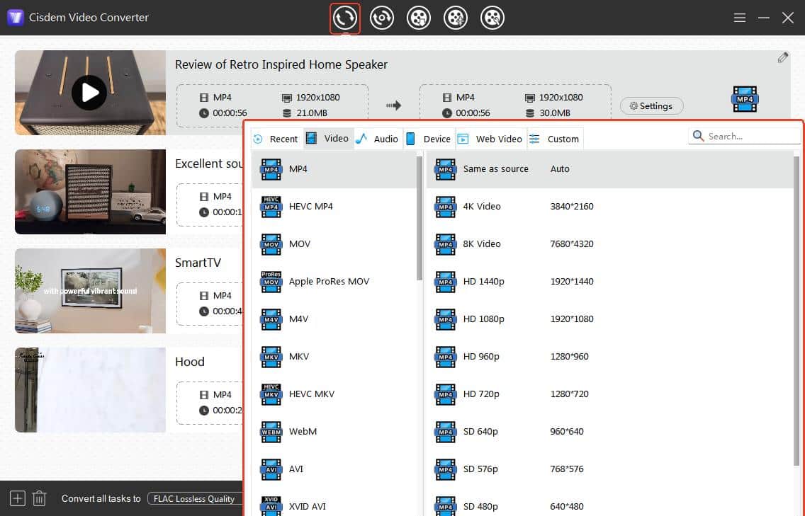Choose HD 1080p preset
The image size is (805, 516).
tap(609, 319)
